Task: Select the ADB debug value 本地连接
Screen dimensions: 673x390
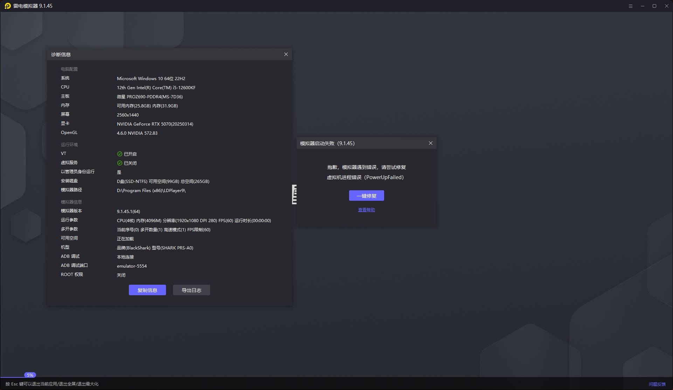Action: (125, 257)
